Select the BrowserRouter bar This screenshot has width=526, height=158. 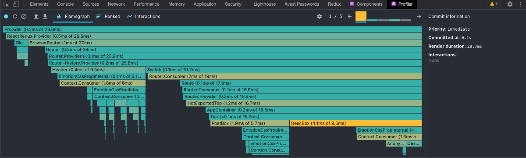[225, 43]
